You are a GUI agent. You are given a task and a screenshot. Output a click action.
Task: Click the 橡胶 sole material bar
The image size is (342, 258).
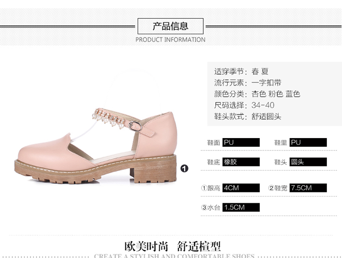pyautogui.click(x=241, y=162)
